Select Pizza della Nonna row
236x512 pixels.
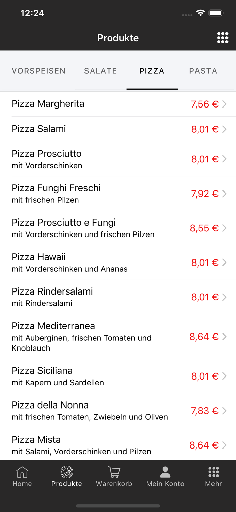point(102,411)
